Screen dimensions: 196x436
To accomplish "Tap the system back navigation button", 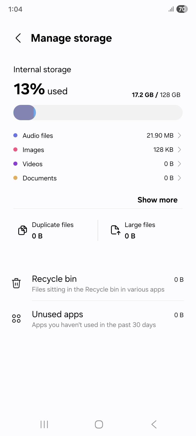I will tap(154, 424).
